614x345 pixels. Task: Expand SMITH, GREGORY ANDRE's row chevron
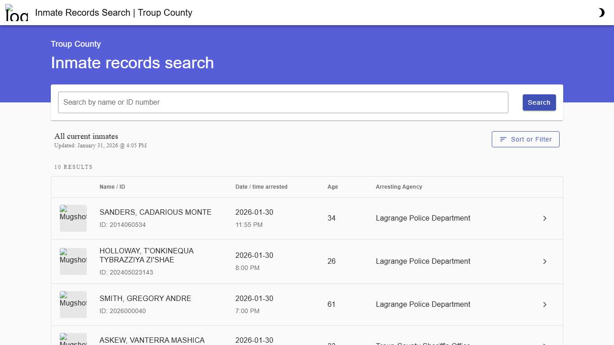click(545, 305)
